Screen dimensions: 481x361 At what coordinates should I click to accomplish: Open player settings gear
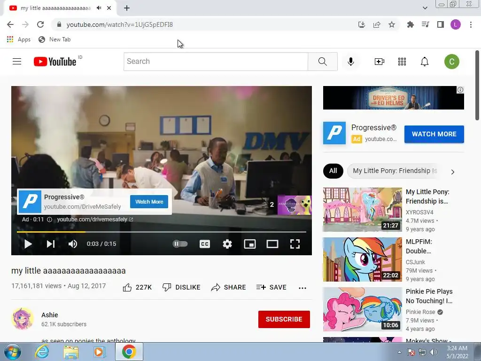[x=227, y=244]
